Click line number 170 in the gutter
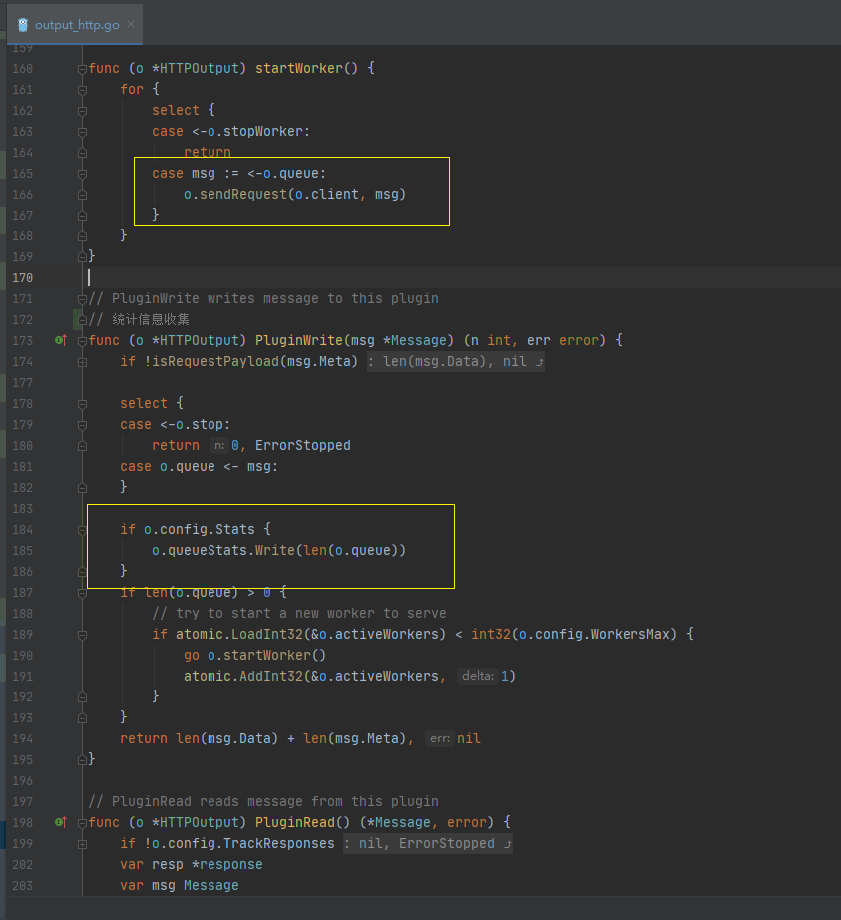Screen dimensions: 841x920 tap(22, 278)
